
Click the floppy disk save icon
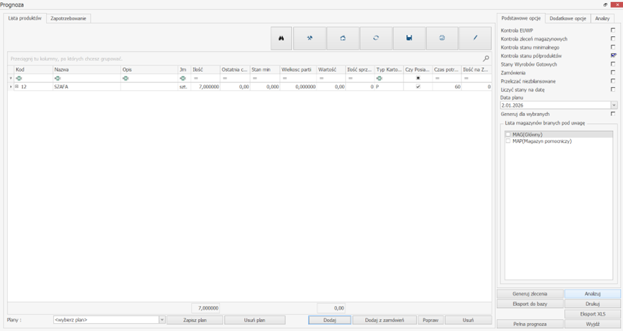pos(409,38)
